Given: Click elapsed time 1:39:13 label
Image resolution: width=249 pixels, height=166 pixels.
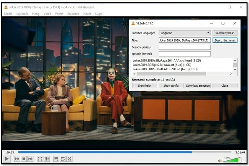Looking at the screenshot, I should 9,153.
